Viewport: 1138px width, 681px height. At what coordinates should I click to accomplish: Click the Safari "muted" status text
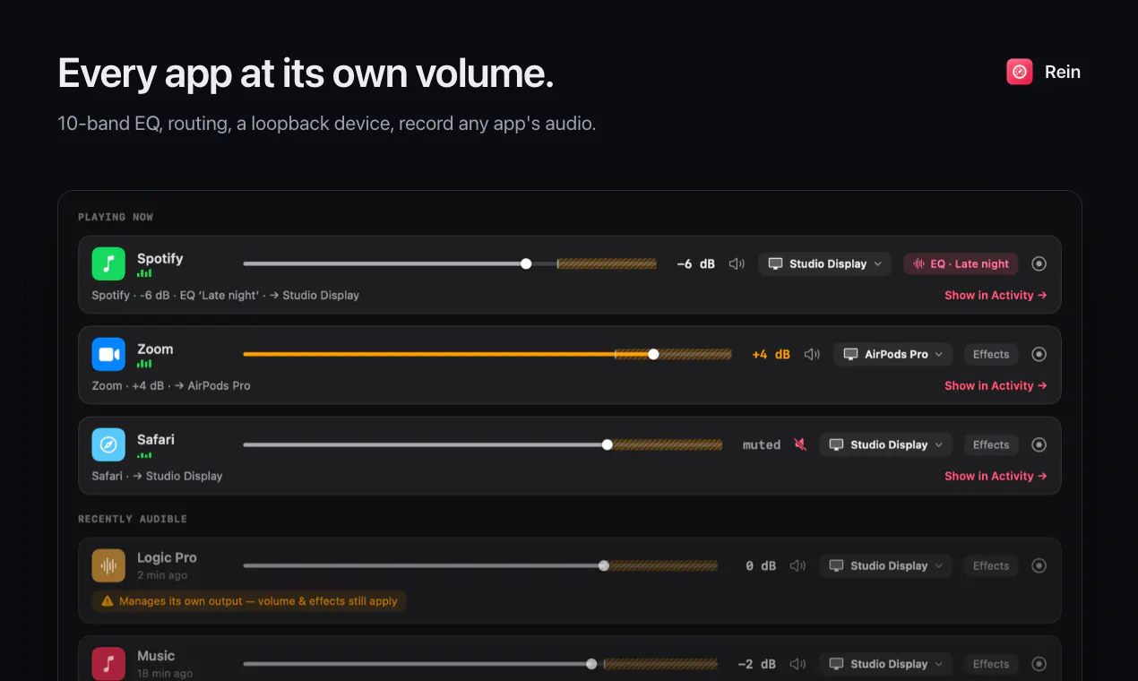[762, 444]
